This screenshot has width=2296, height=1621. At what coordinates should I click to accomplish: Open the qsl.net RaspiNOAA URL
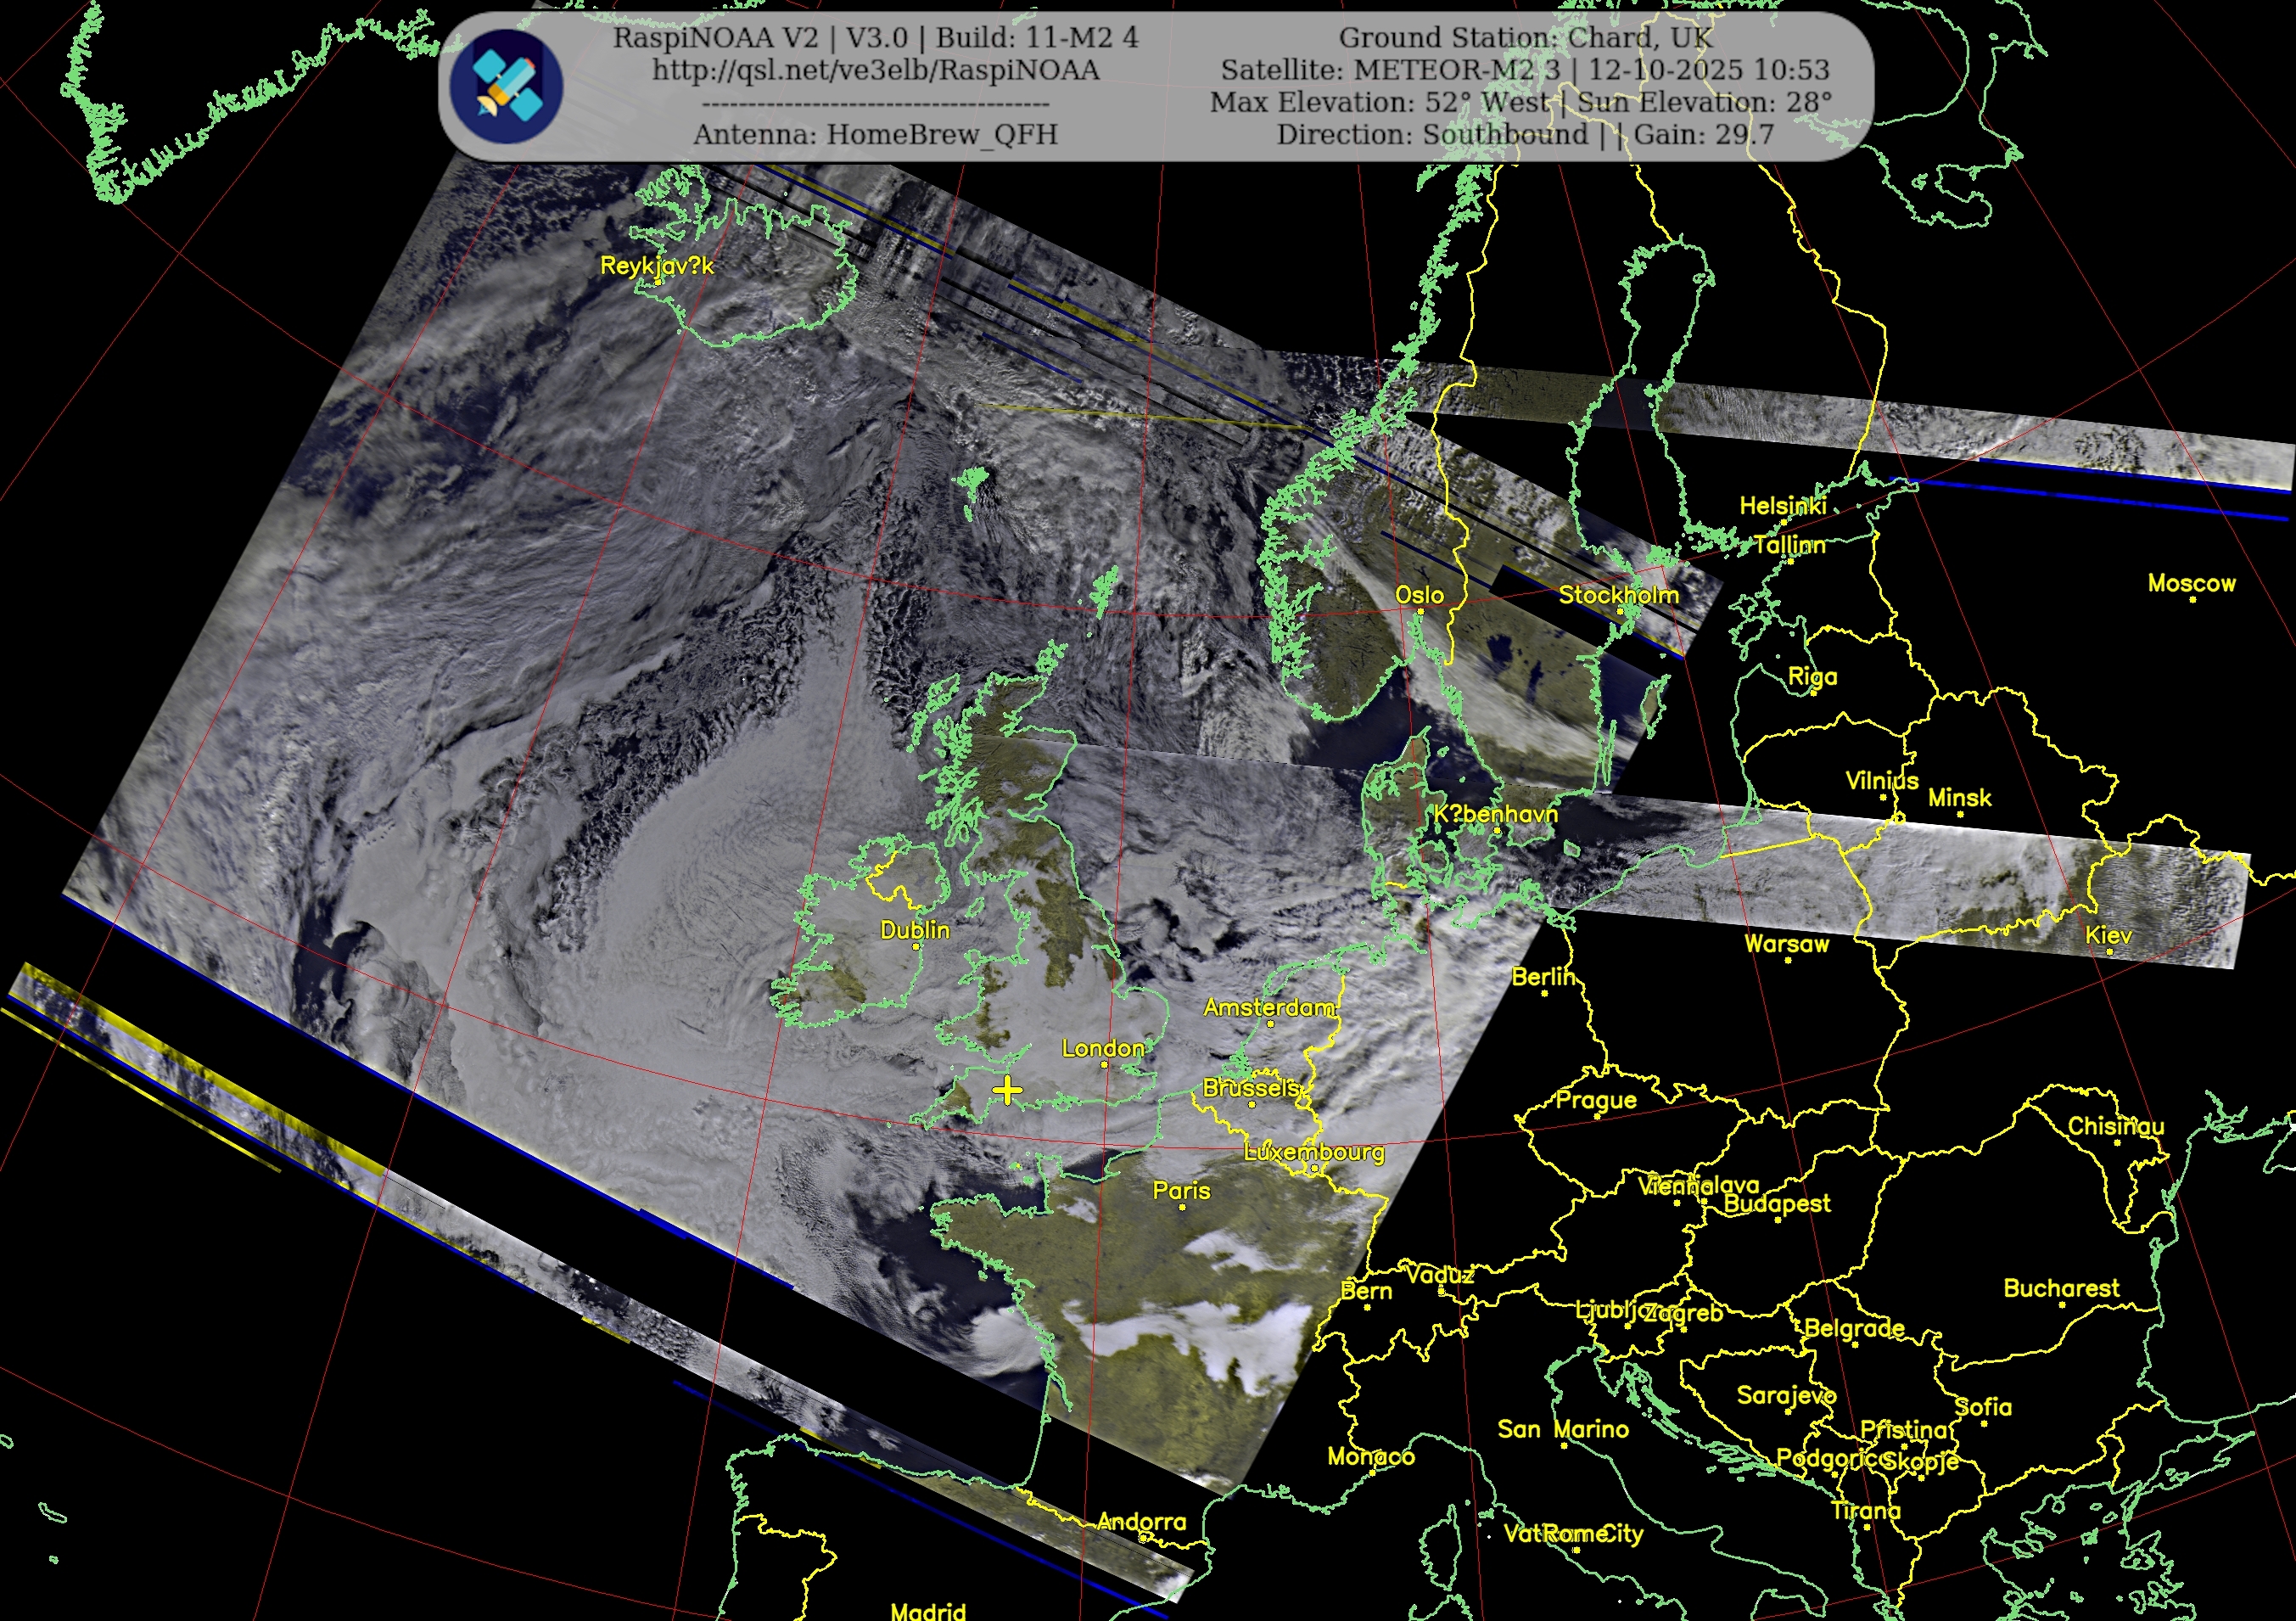[x=875, y=70]
